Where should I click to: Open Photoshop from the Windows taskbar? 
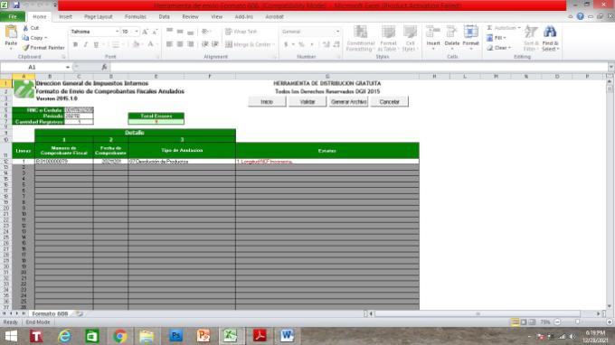(x=175, y=336)
